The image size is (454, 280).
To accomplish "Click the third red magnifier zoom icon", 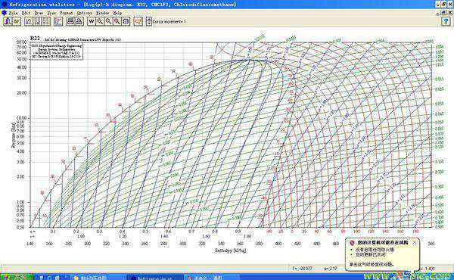I will click(117, 21).
